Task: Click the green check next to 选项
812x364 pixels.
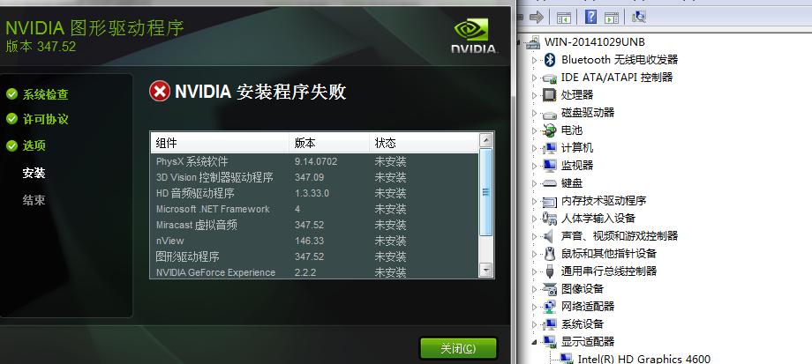Action: tap(11, 145)
